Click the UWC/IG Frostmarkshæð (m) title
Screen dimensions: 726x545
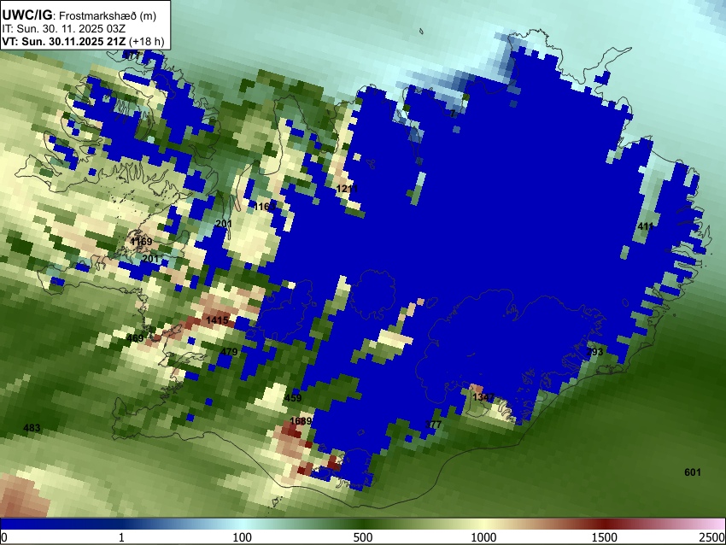coord(79,15)
